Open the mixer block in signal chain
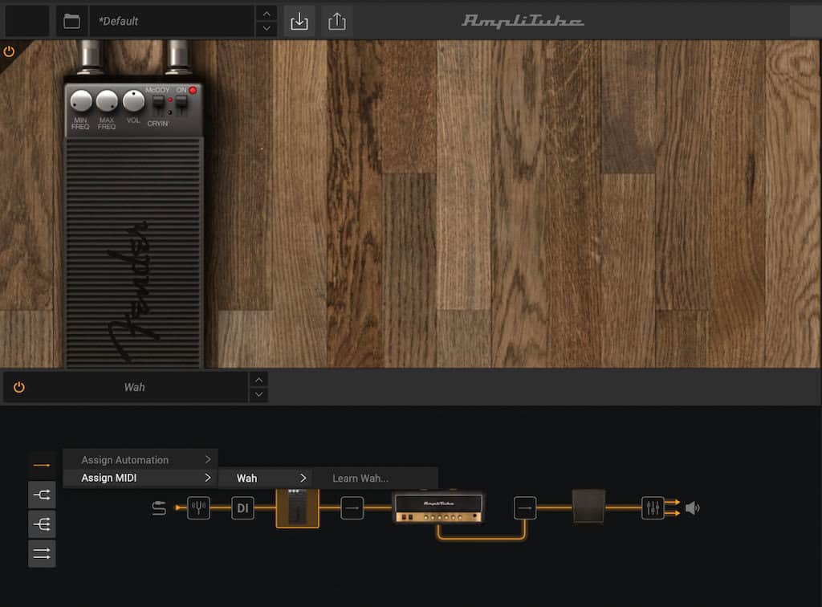The width and height of the screenshot is (822, 607). point(653,507)
